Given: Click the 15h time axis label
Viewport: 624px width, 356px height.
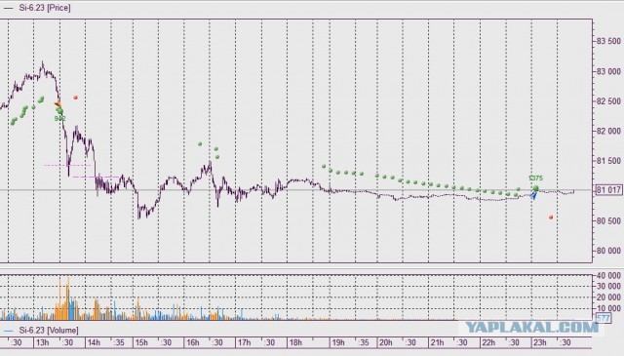Looking at the screenshot, I should [x=141, y=342].
